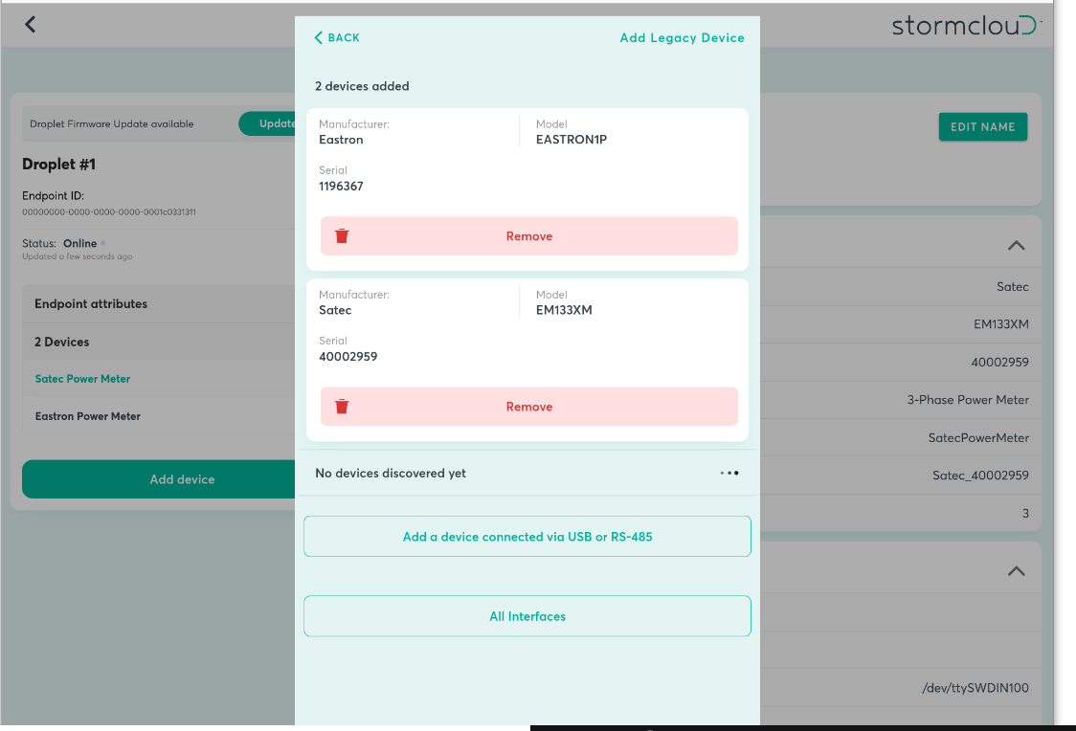Remove the Eastron EASTRON1P device
Viewport: 1076px width, 731px height.
click(x=529, y=236)
